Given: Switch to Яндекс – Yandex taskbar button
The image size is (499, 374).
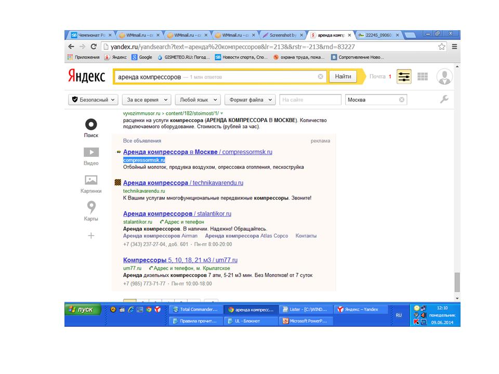Looking at the screenshot, I should (x=361, y=310).
